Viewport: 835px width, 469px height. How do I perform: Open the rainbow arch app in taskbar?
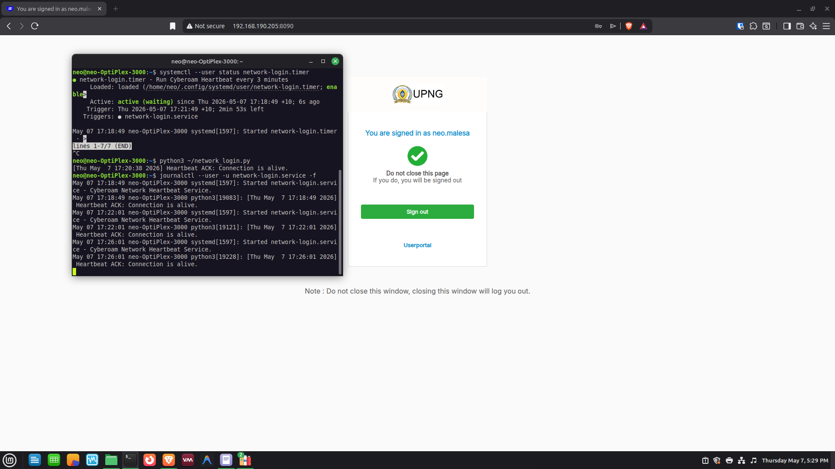(207, 460)
